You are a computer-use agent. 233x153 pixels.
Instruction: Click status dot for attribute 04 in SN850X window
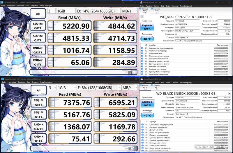(142, 133)
